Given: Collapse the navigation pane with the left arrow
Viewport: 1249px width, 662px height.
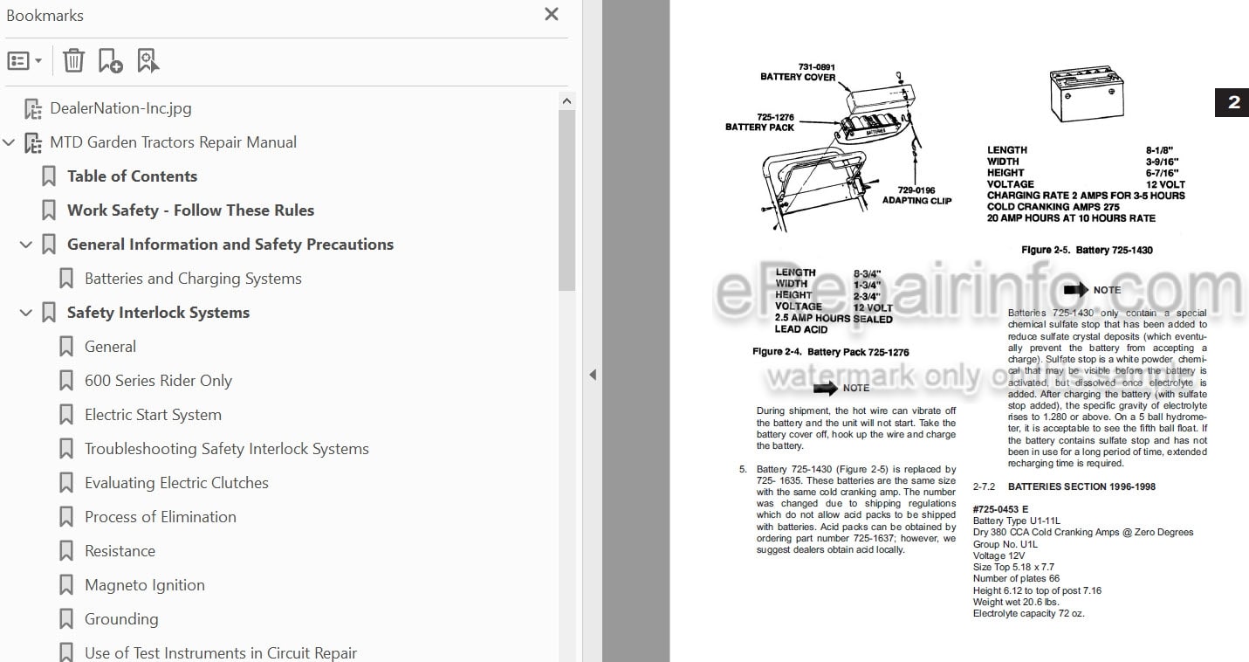Looking at the screenshot, I should click(x=593, y=375).
